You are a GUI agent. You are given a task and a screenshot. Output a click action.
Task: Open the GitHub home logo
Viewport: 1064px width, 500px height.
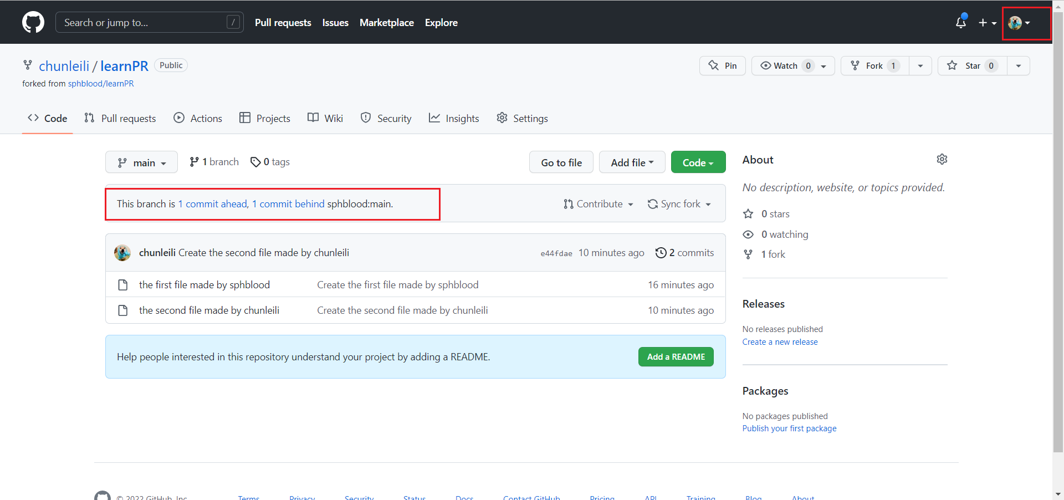coord(33,23)
